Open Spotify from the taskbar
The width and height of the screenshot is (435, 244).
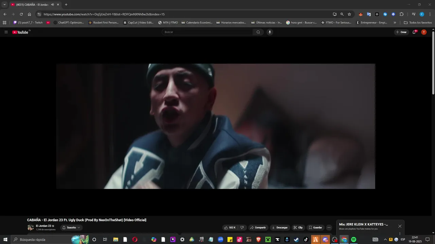pos(353,240)
